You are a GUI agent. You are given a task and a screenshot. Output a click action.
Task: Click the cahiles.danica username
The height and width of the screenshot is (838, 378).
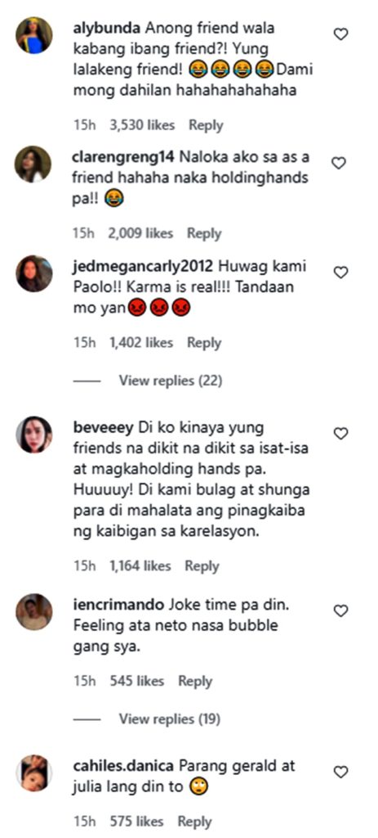(123, 766)
